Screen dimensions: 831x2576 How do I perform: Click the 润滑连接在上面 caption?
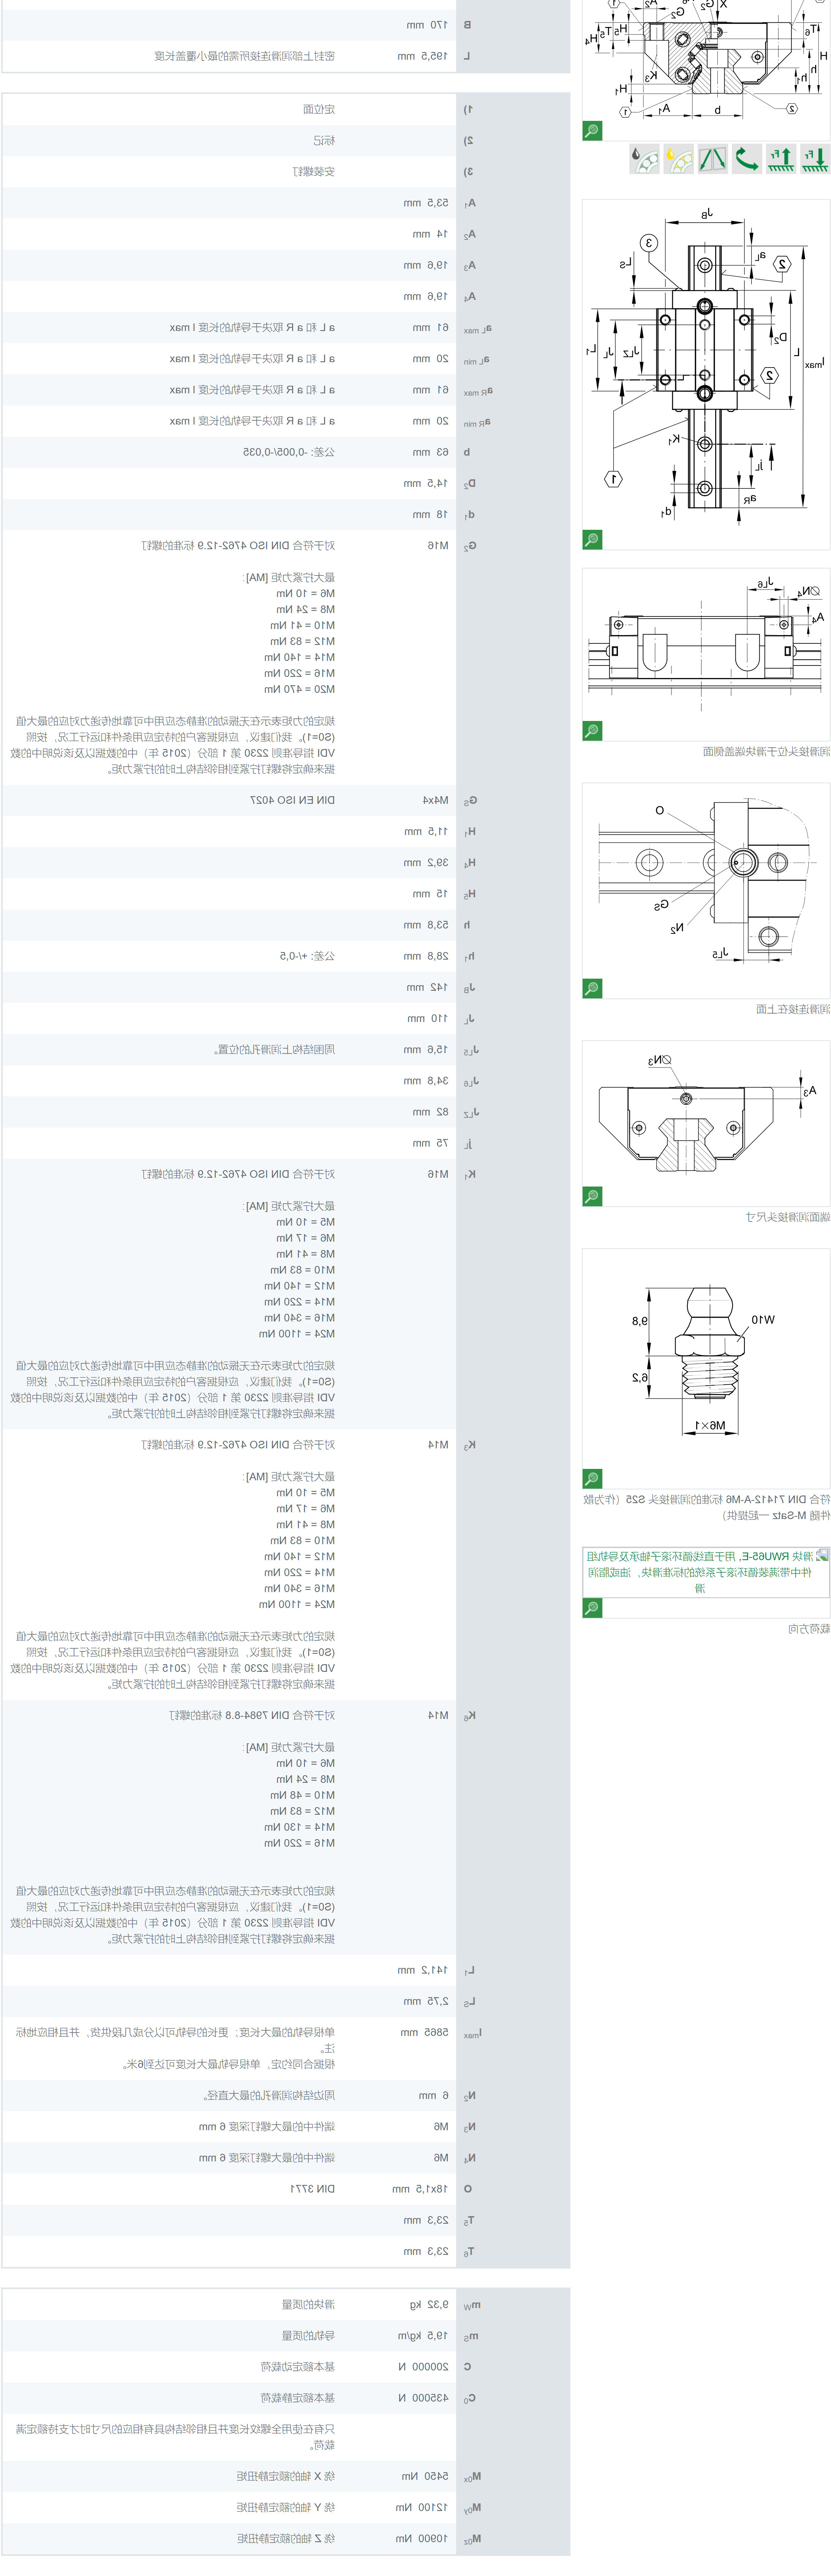pos(793,1010)
